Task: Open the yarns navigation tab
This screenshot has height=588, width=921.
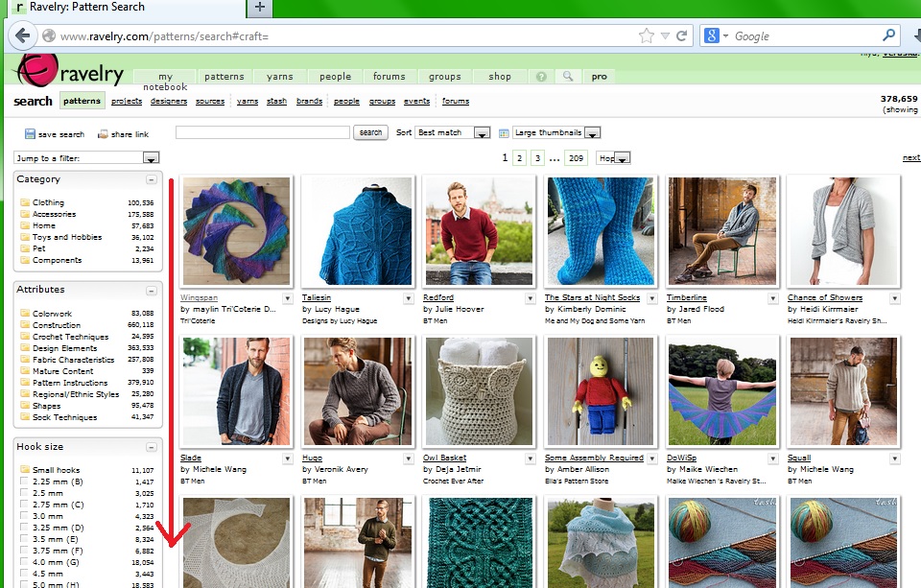Action: click(x=280, y=77)
